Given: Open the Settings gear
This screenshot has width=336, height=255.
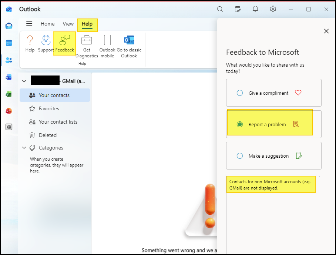Looking at the screenshot, I should click(x=273, y=9).
